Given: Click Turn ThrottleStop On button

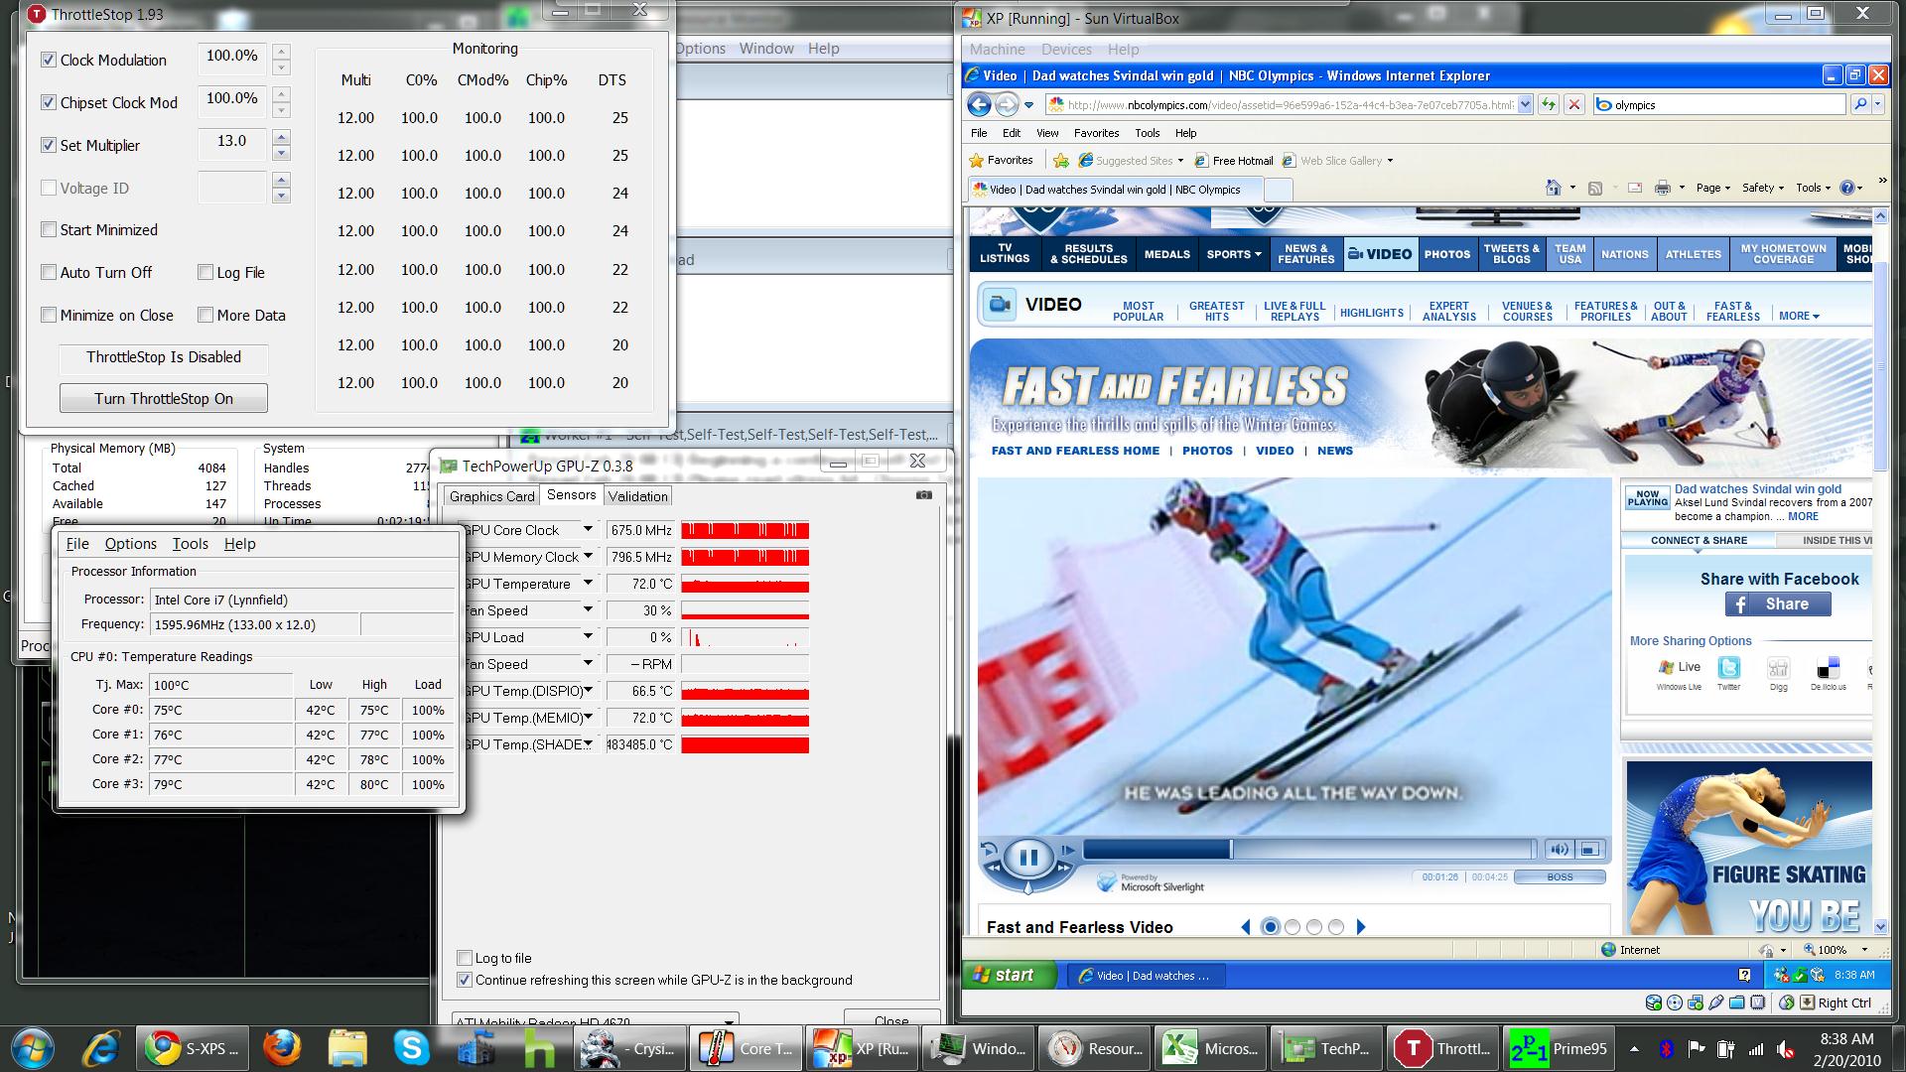Looking at the screenshot, I should click(164, 398).
